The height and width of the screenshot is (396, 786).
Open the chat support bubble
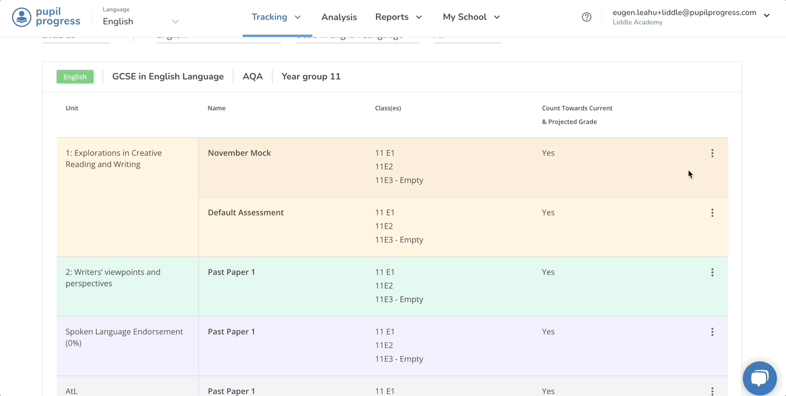click(759, 378)
